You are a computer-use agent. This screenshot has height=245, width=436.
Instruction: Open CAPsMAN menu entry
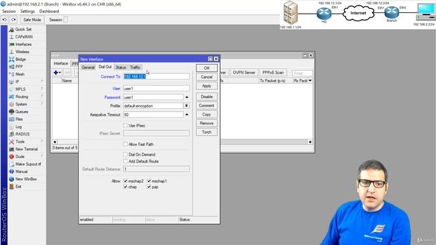pos(24,37)
